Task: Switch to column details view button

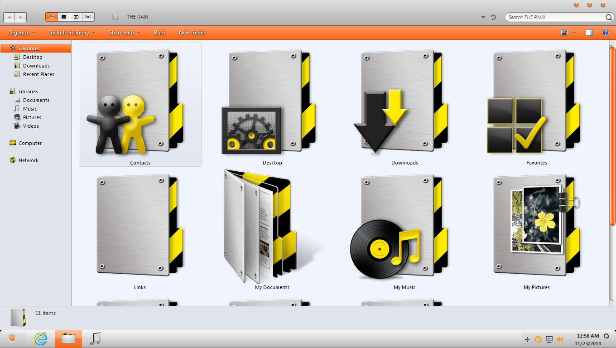Action: [x=76, y=17]
